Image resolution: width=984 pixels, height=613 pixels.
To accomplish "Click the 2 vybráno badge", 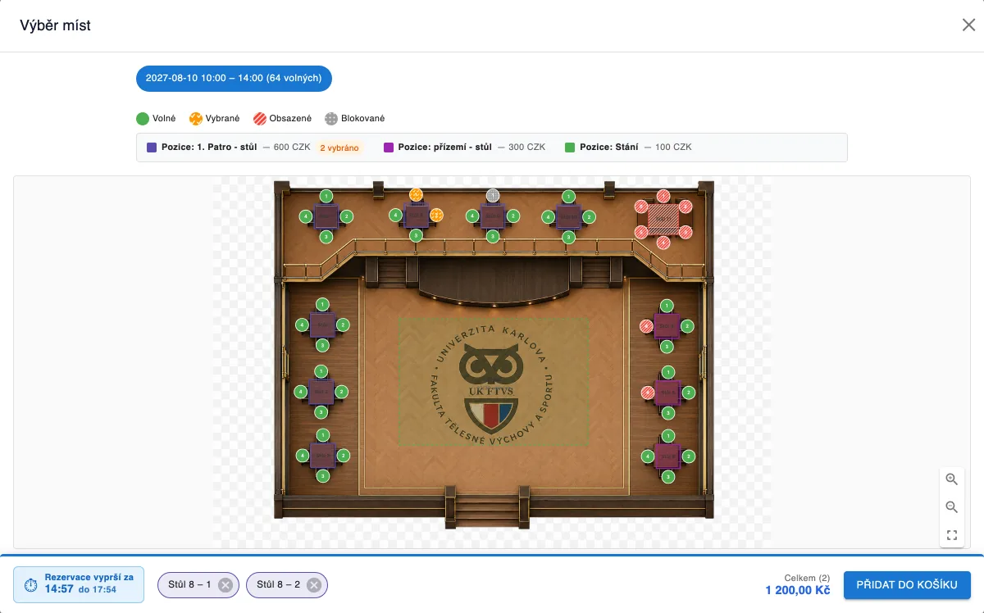I will coord(339,148).
